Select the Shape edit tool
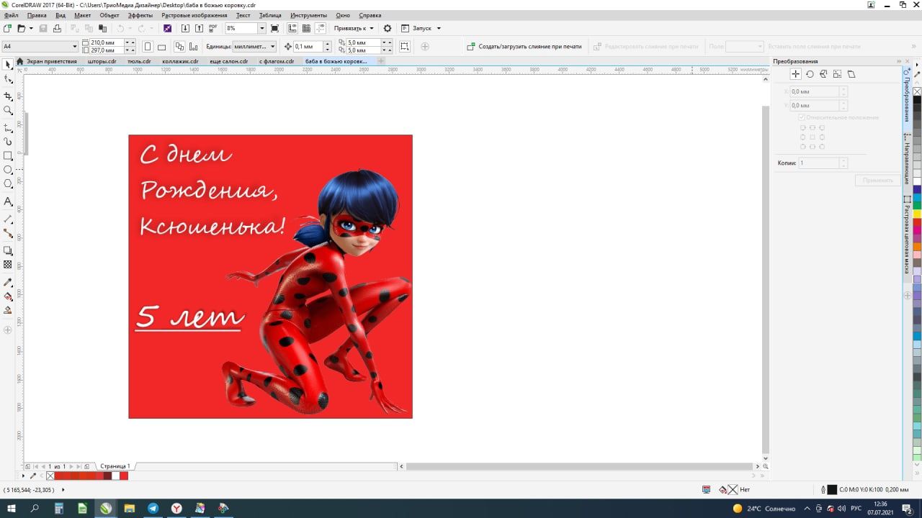The image size is (922, 518). click(x=8, y=80)
